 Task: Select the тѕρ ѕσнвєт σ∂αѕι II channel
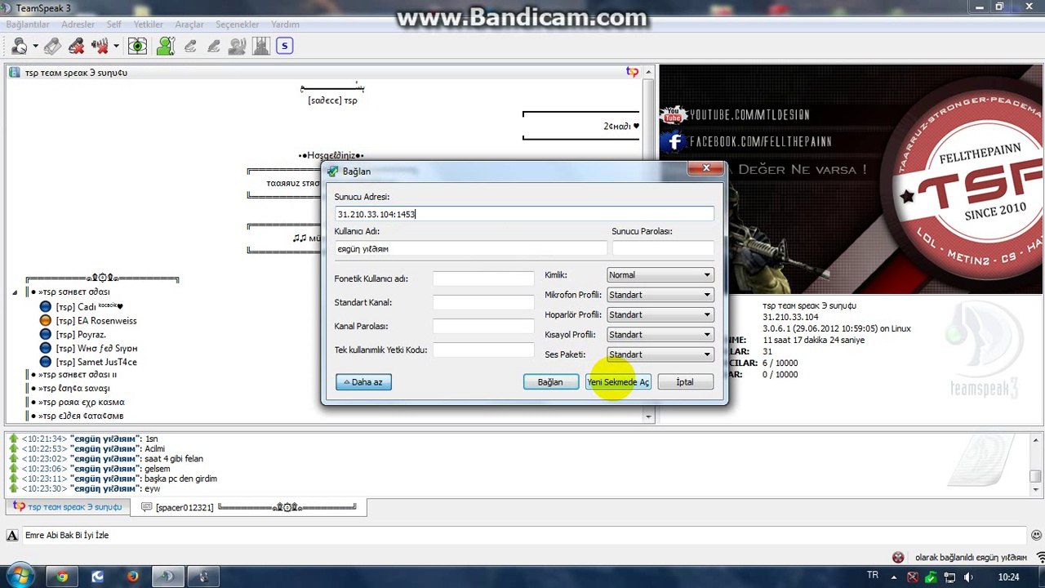(74, 375)
